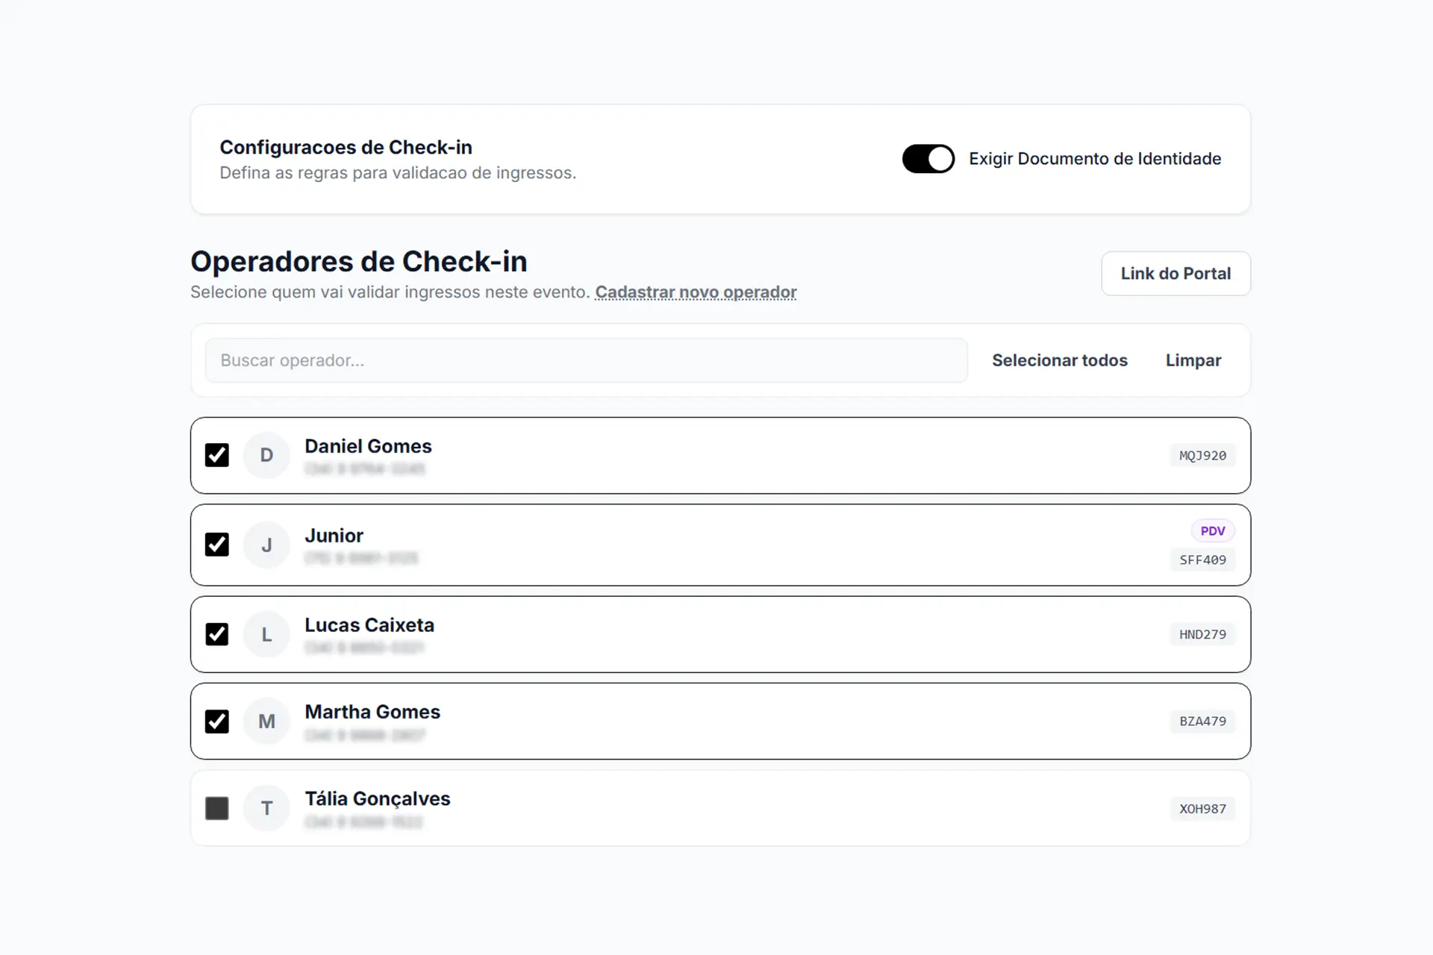
Task: Click the HND279 code badge
Action: coord(1202,634)
